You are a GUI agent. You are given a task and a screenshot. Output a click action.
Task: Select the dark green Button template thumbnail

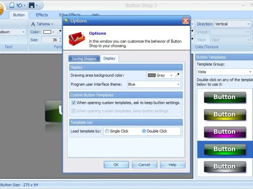[225, 97]
